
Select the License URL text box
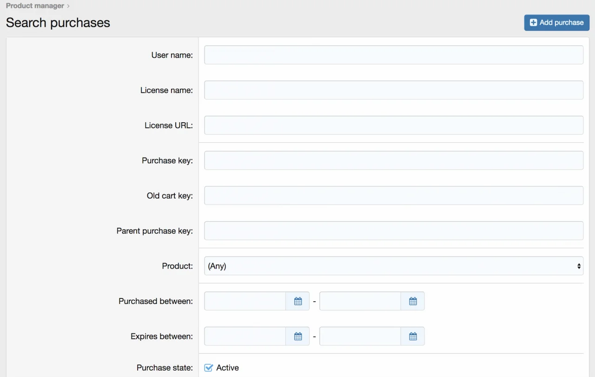[393, 126]
